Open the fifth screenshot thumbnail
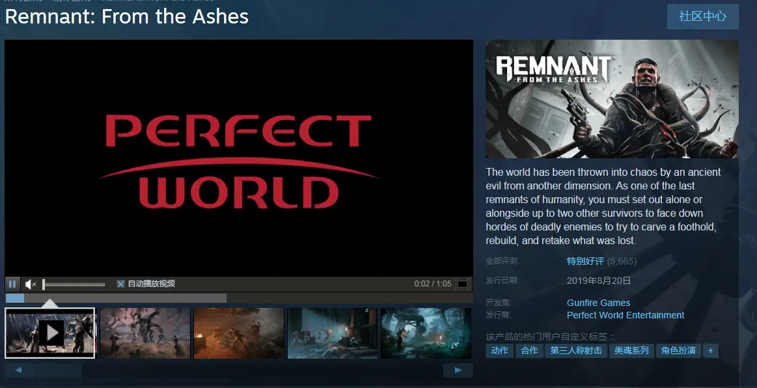This screenshot has width=757, height=388. 426,333
